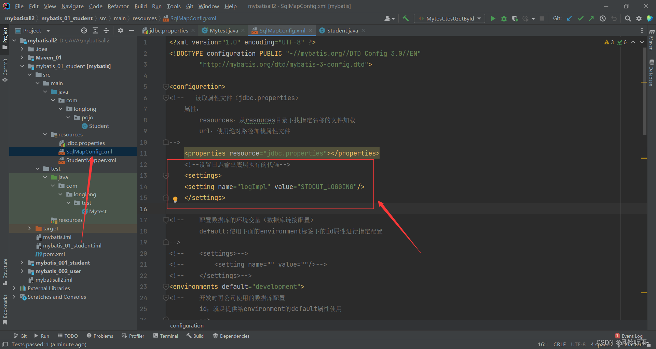Expand Scratches and Consoles node
Screen dimensions: 656x349
point(14,297)
